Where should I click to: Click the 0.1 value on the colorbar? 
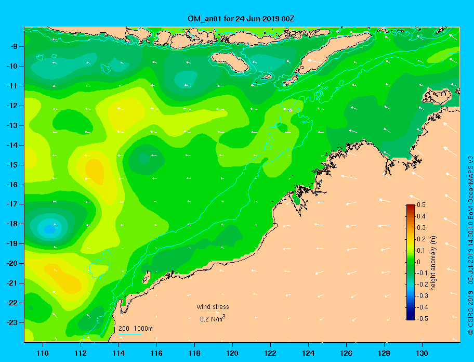[422, 250]
